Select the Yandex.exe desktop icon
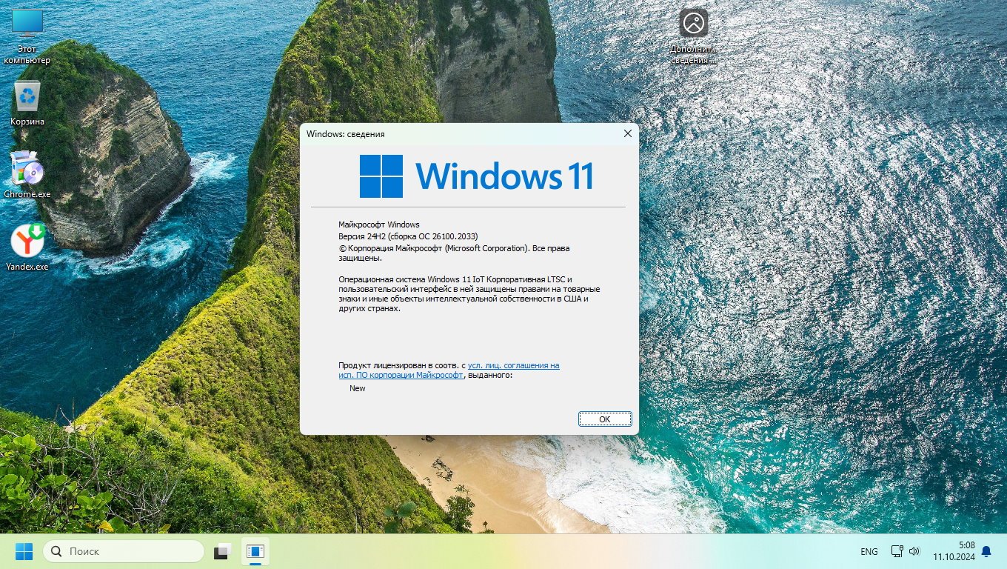The image size is (1007, 569). click(27, 242)
